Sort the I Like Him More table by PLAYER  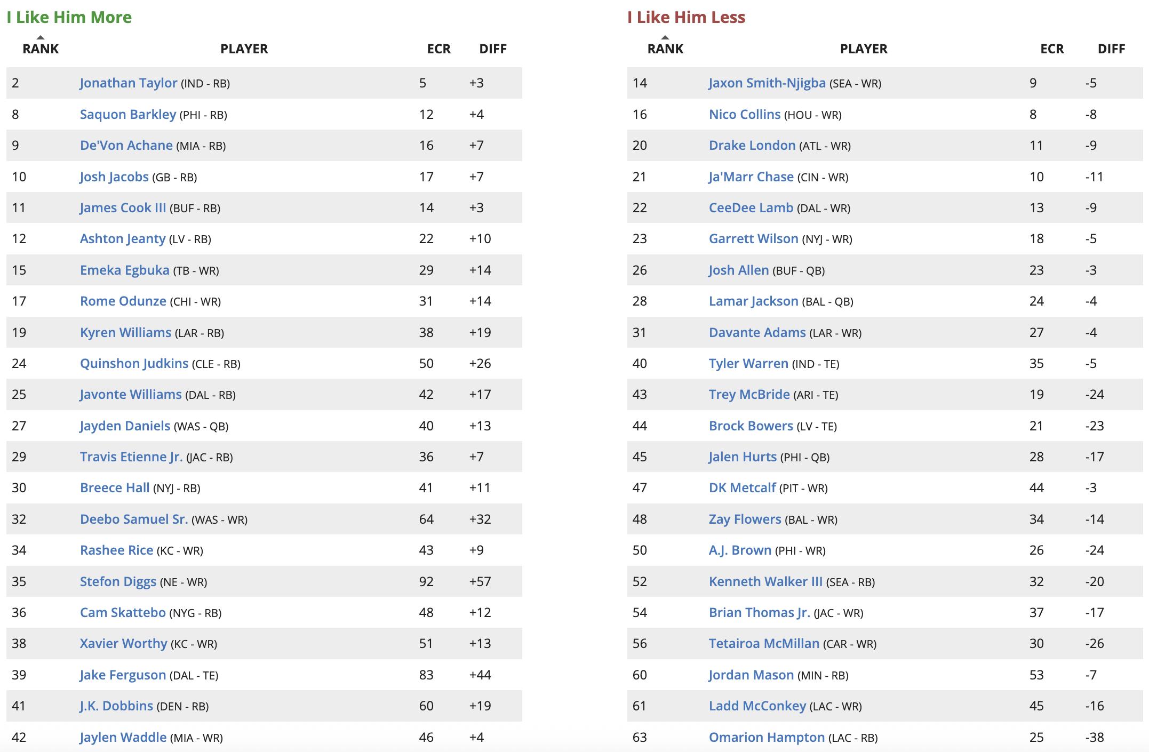click(x=244, y=49)
